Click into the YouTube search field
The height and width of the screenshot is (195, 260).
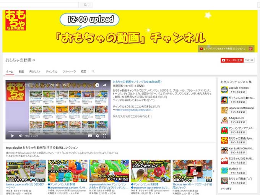tap(39, 5)
